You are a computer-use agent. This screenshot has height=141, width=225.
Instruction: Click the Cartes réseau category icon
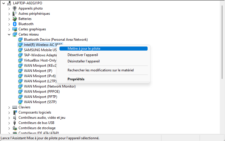click(14, 34)
